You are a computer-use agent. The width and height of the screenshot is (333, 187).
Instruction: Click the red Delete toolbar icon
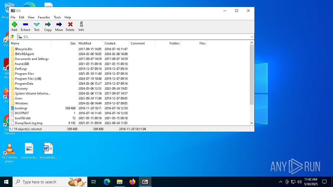pyautogui.click(x=70, y=26)
